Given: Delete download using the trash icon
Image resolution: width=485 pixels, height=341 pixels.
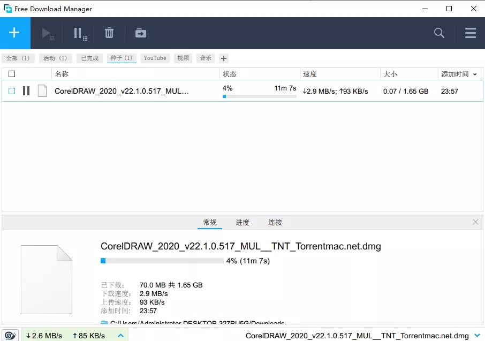Looking at the screenshot, I should (109, 33).
